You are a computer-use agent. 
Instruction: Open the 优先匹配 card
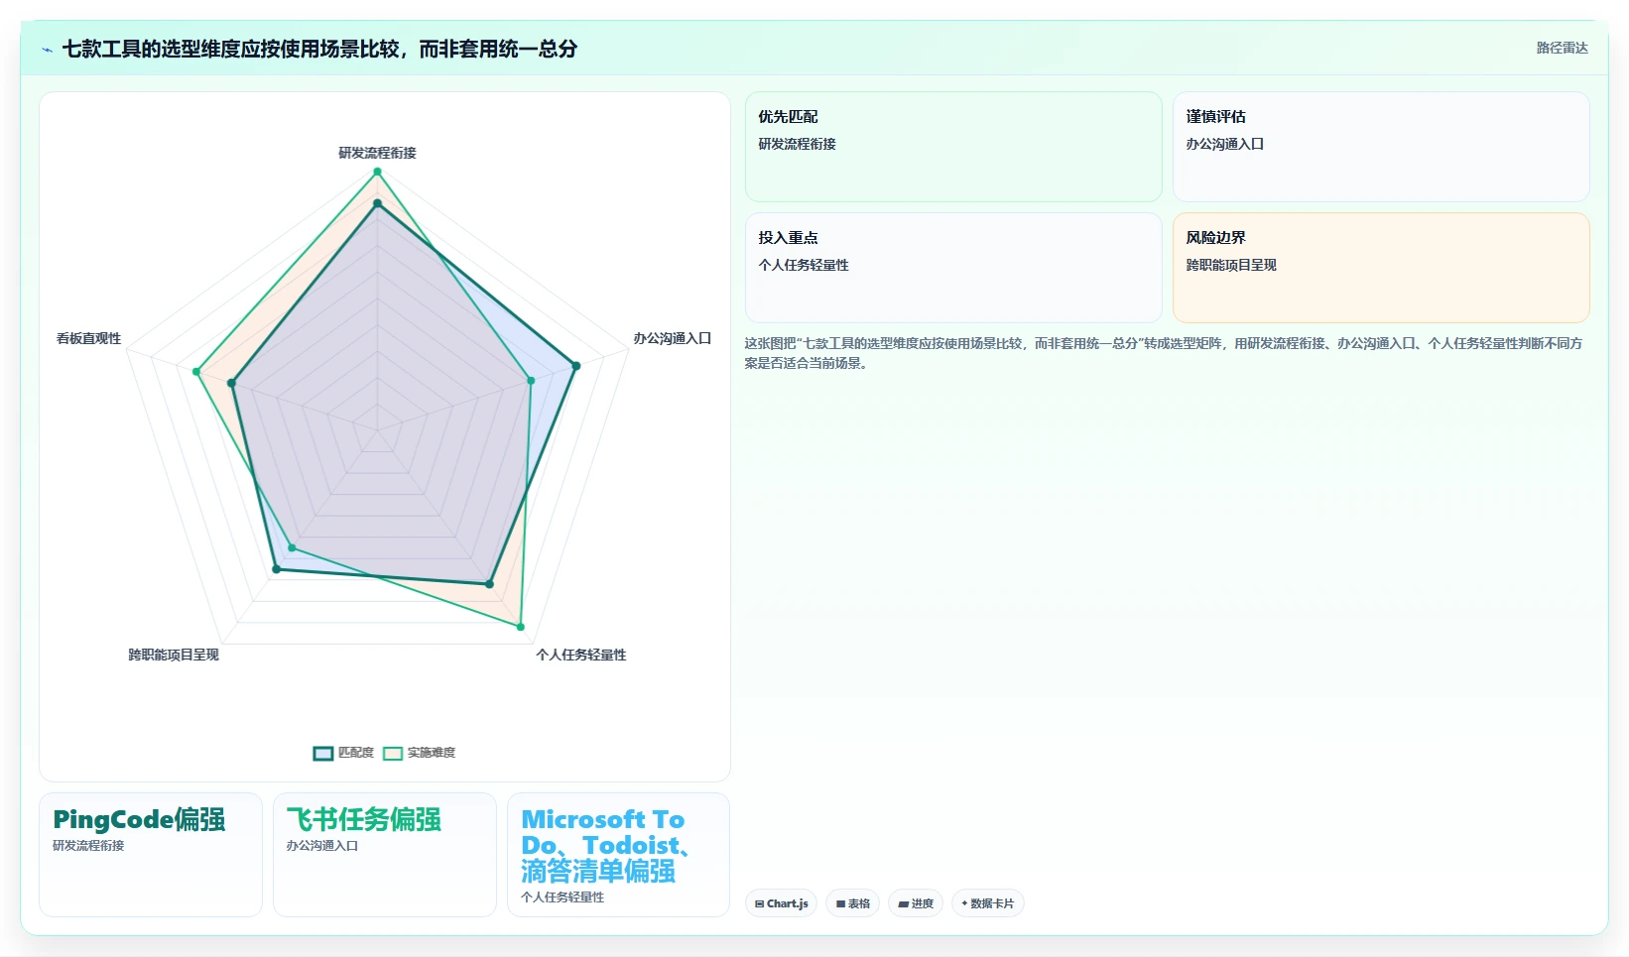(953, 147)
